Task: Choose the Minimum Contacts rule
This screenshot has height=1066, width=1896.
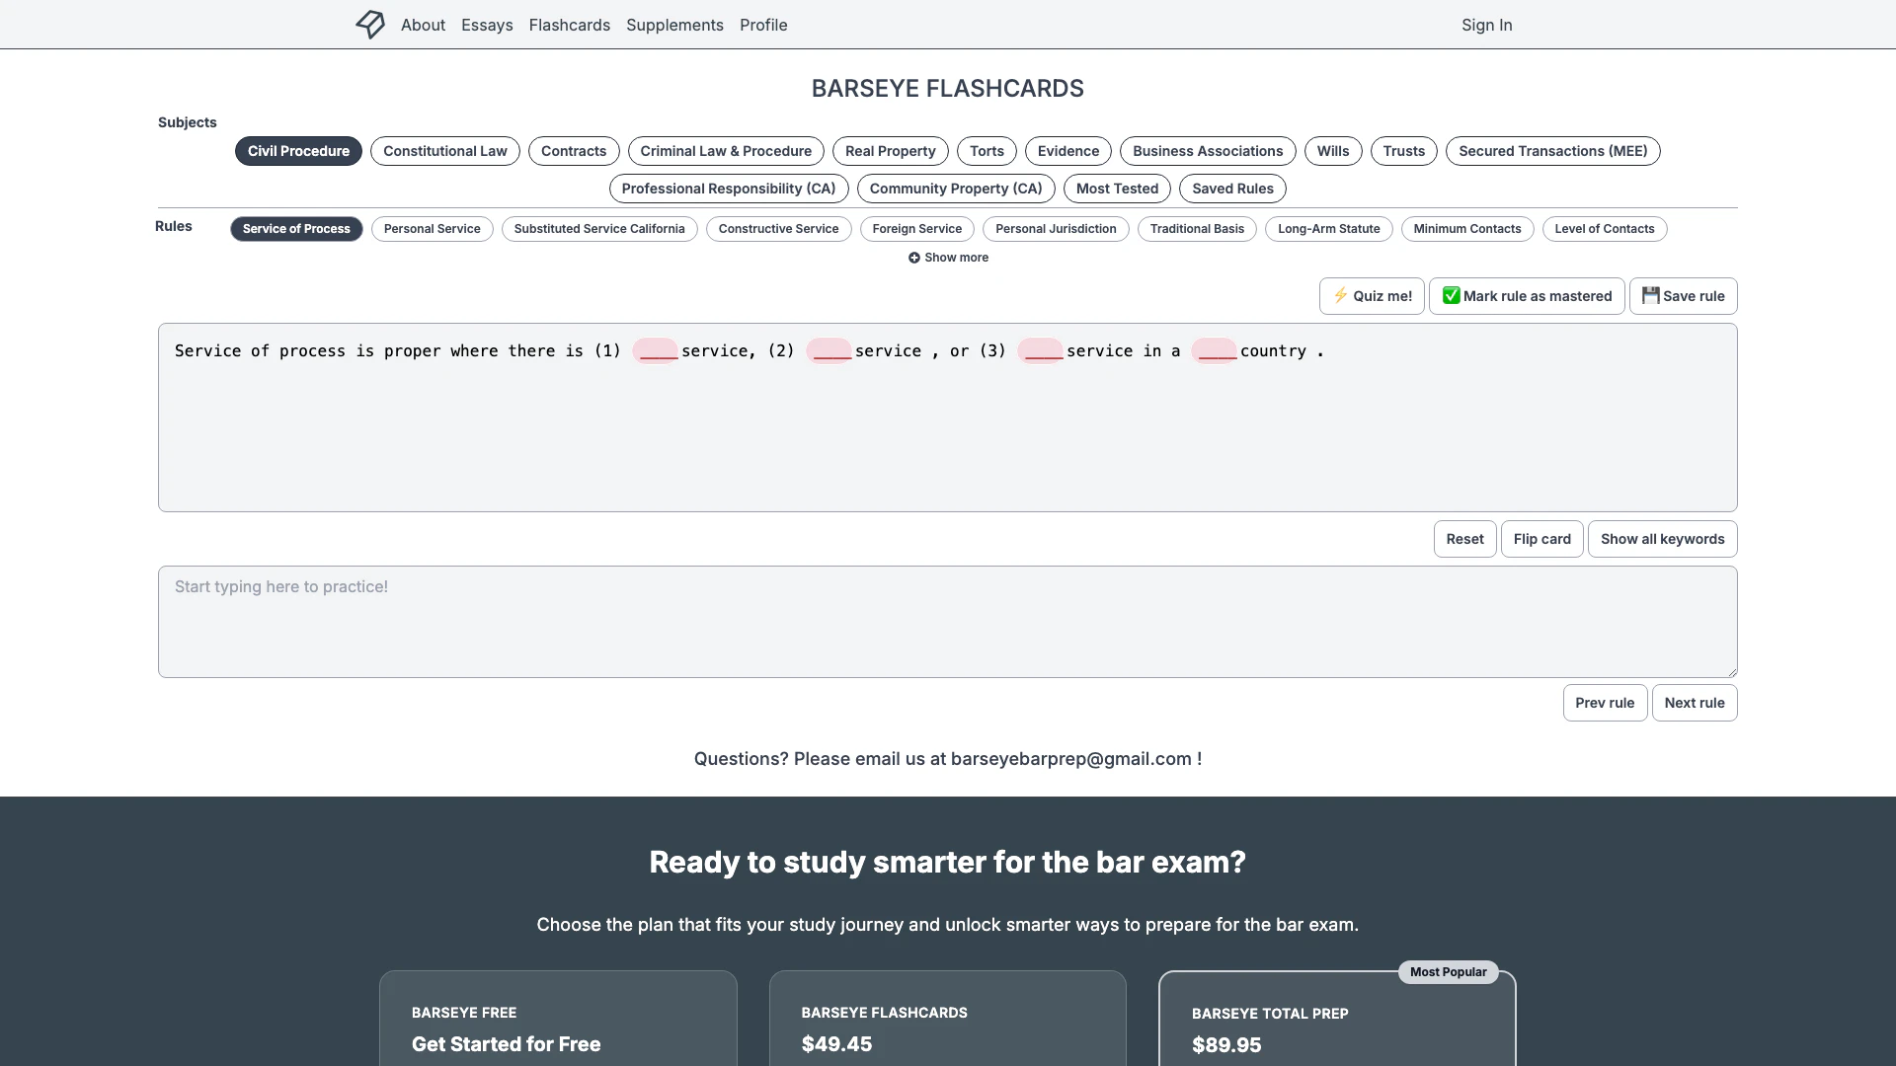Action: [x=1466, y=229]
